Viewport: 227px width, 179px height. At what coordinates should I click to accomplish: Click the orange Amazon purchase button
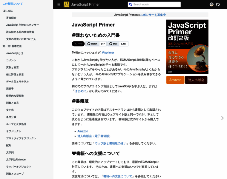tap(175, 80)
